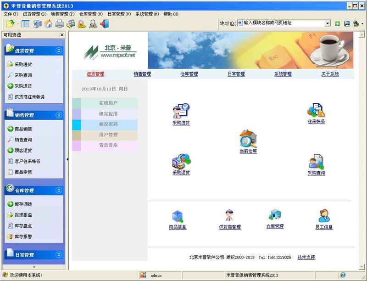Open 库存报警 in sidebar
This screenshot has width=367, height=281.
[20, 236]
